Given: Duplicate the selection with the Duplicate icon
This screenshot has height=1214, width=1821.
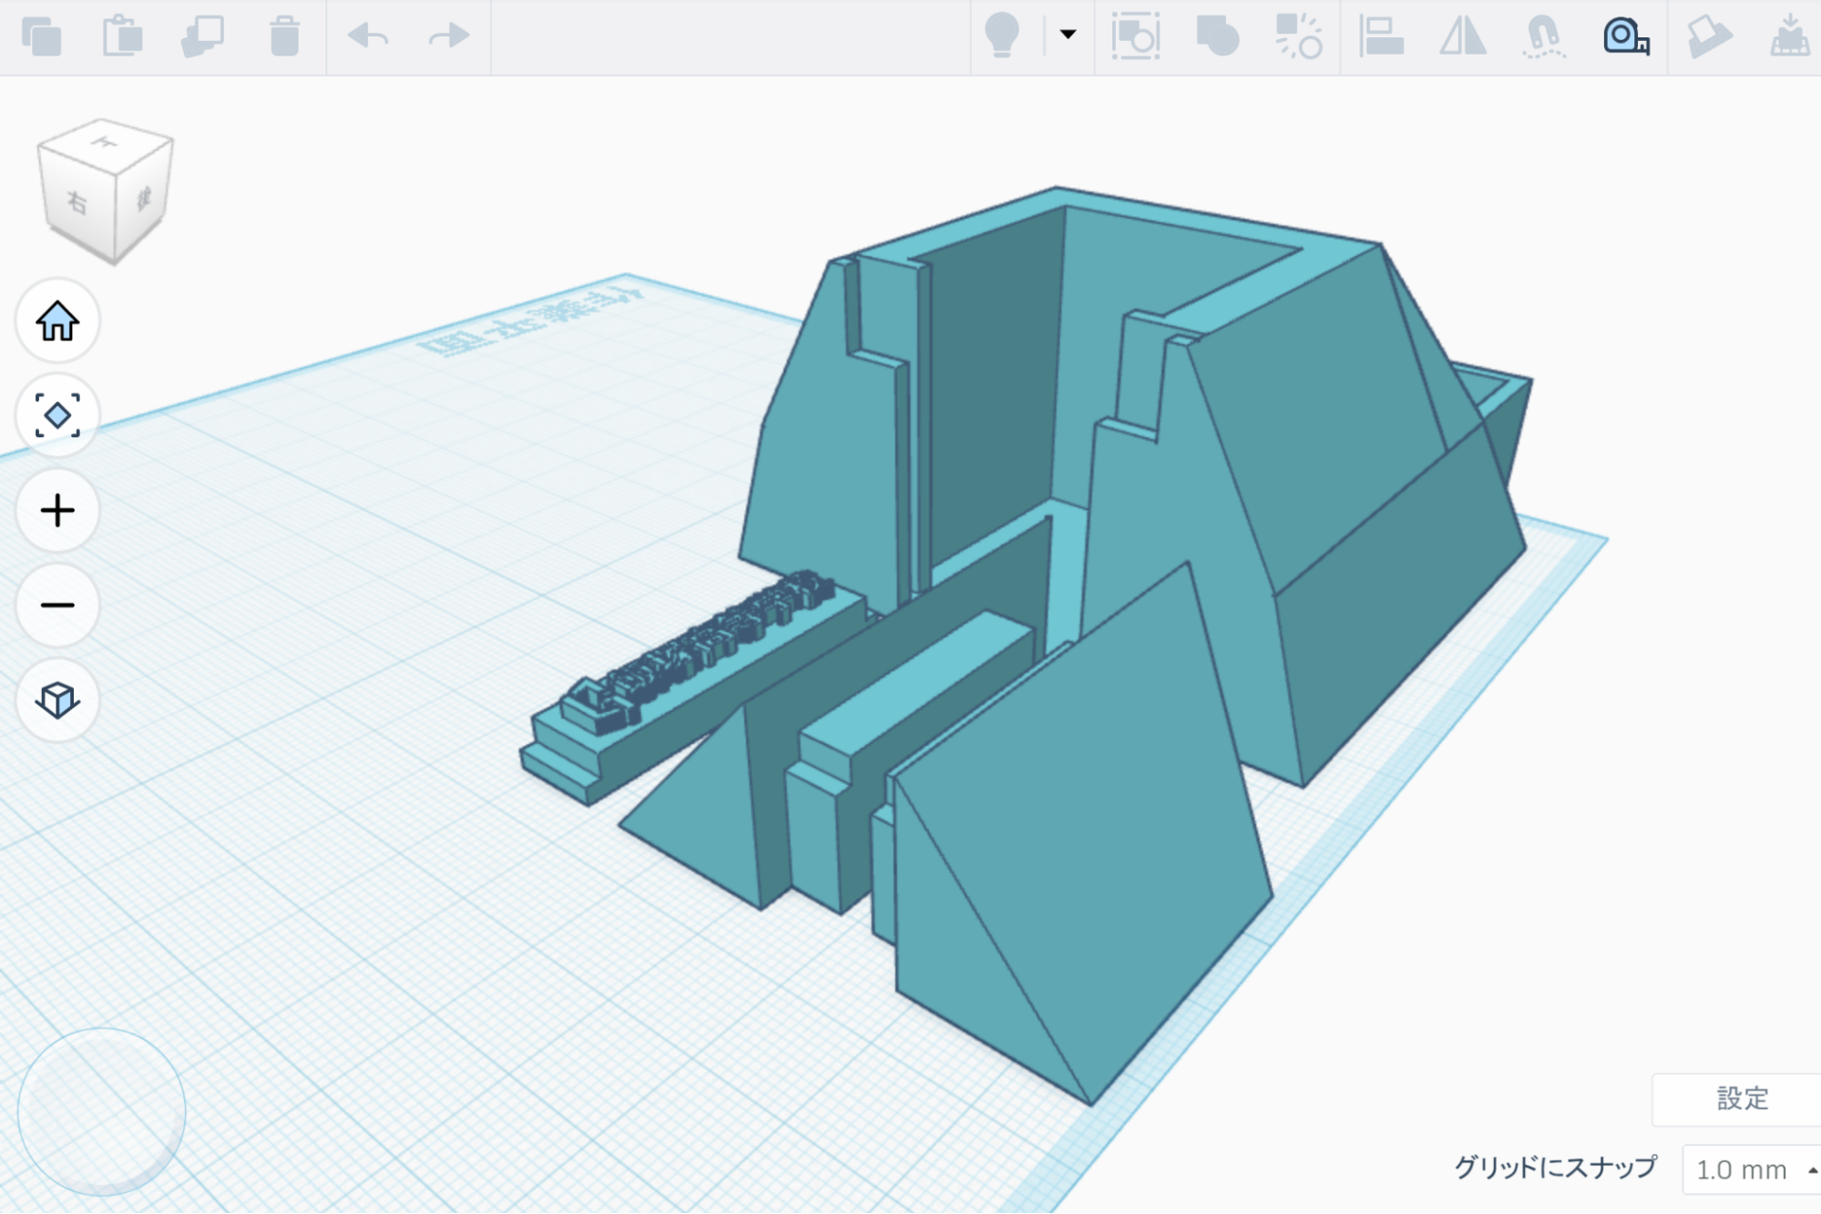Looking at the screenshot, I should [202, 36].
